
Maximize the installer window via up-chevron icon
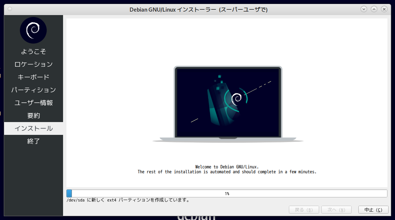(374, 9)
